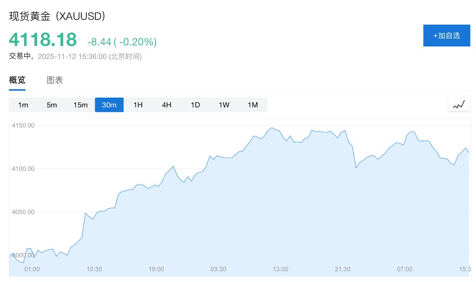Show the 1W weekly chart

point(224,105)
